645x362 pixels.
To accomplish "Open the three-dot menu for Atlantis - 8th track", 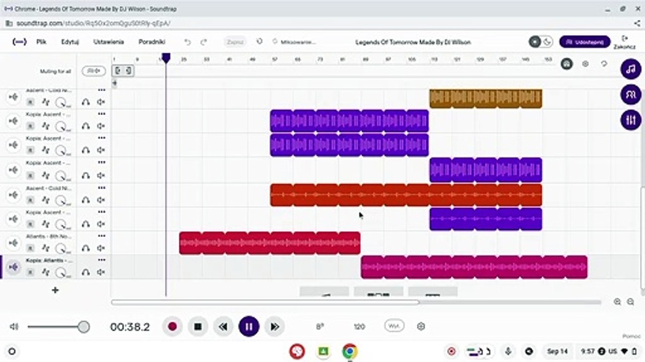I will pos(102,236).
